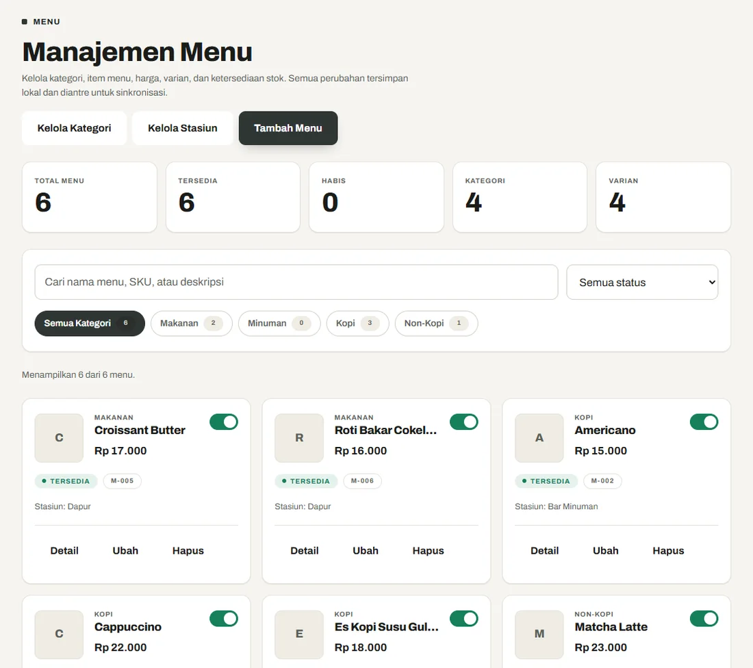The height and width of the screenshot is (668, 753).
Task: Open Detail for Americano
Action: pyautogui.click(x=545, y=551)
